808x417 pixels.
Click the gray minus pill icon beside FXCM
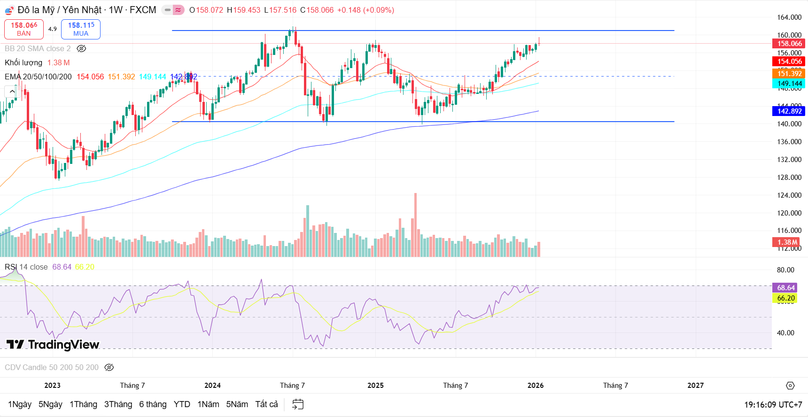(x=167, y=10)
